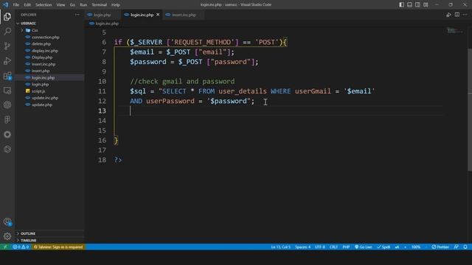Open the Manage gear in activity bar
Image resolution: width=472 pixels, height=265 pixels.
tap(7, 236)
